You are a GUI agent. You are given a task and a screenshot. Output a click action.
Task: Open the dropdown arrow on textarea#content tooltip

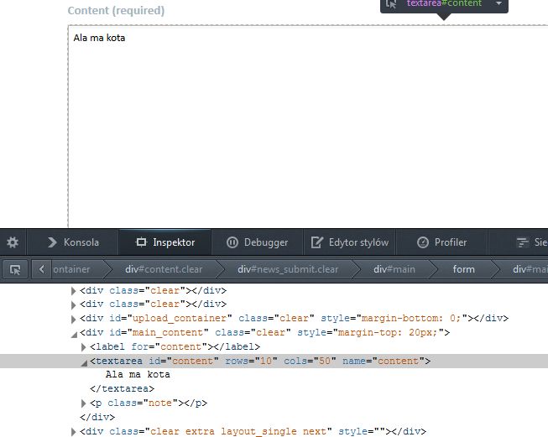[498, 4]
